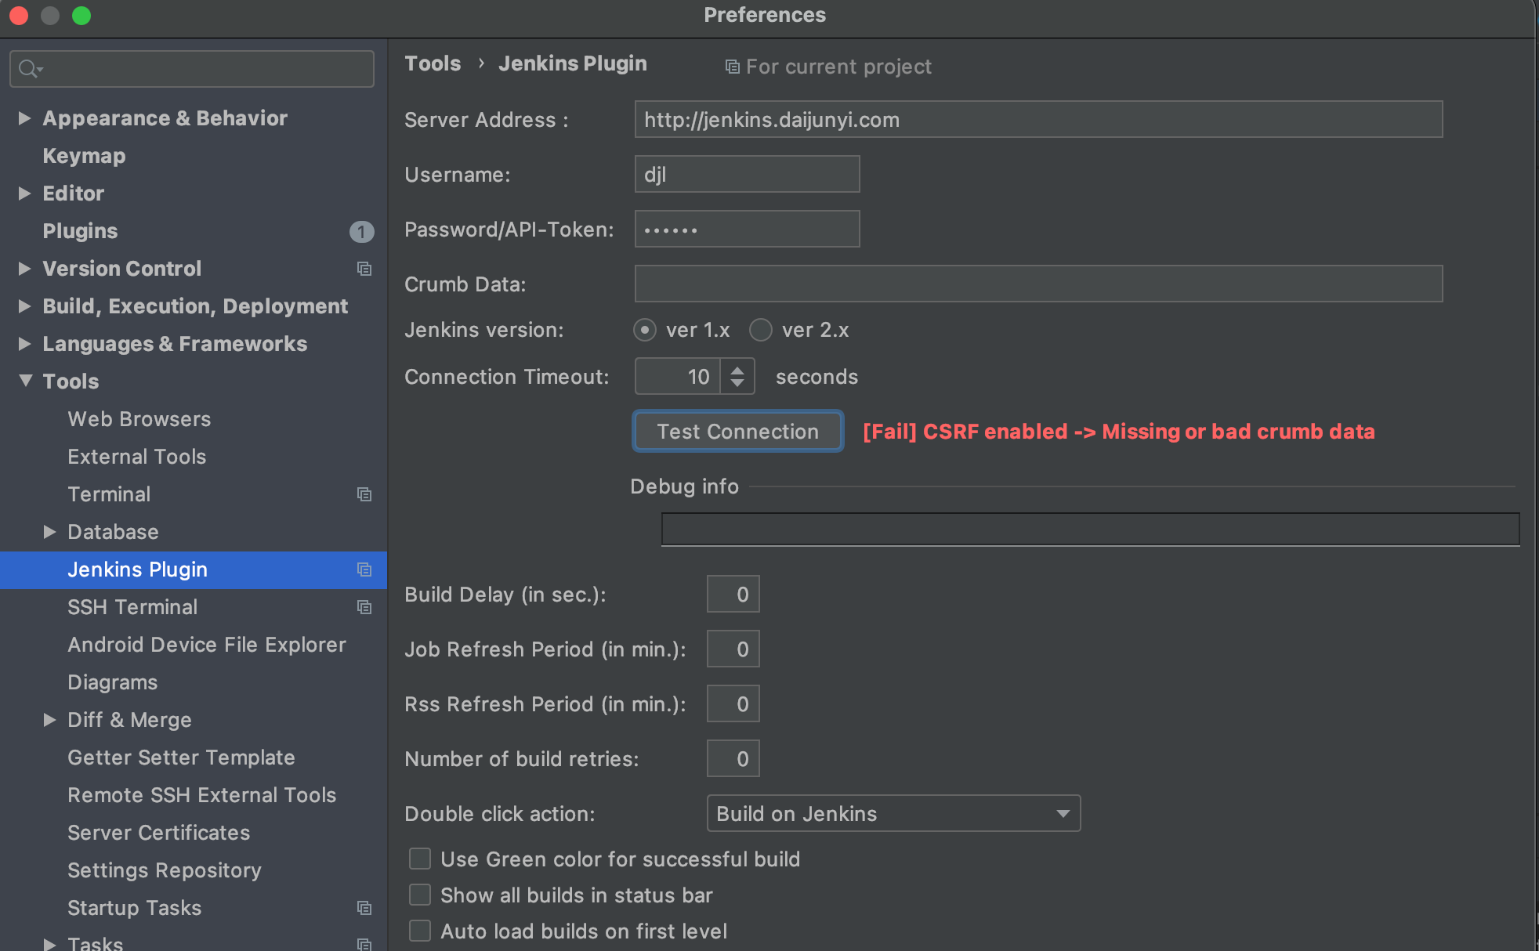Click the Test Connection button

pos(737,432)
